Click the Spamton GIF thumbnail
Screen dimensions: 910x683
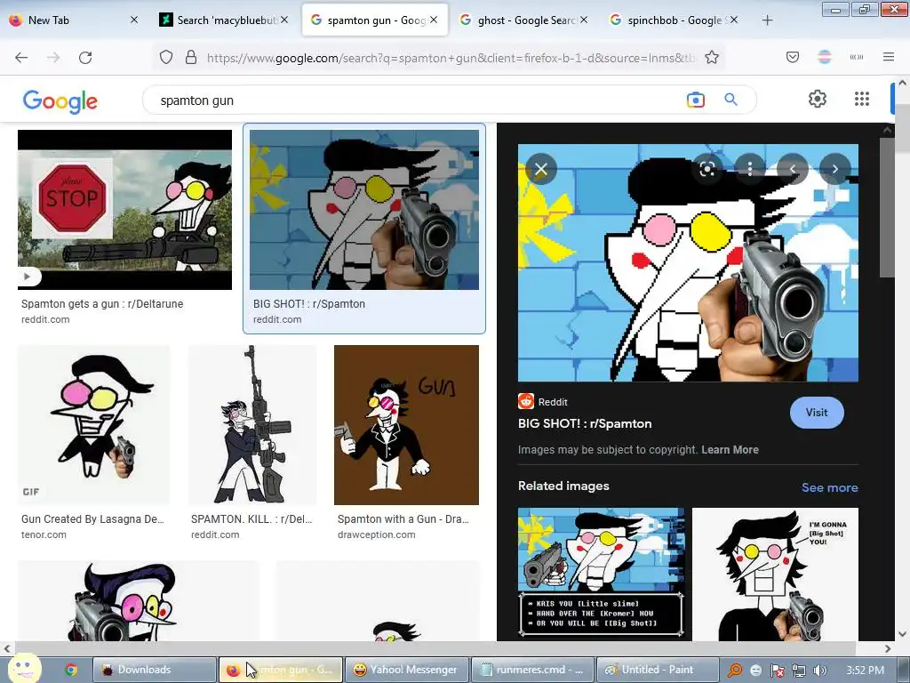pyautogui.click(x=94, y=425)
